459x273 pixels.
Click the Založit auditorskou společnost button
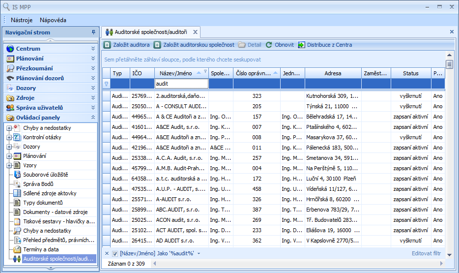[x=195, y=45]
